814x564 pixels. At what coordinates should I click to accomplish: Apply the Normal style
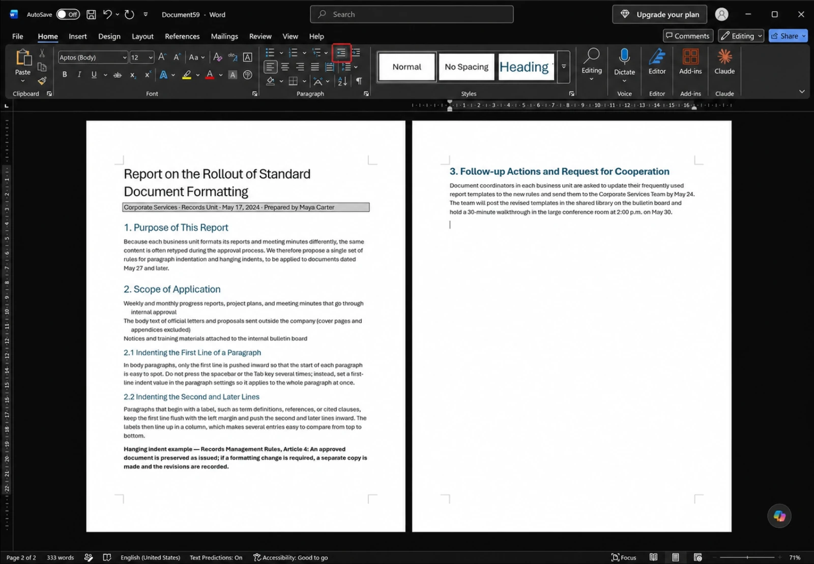[407, 67]
